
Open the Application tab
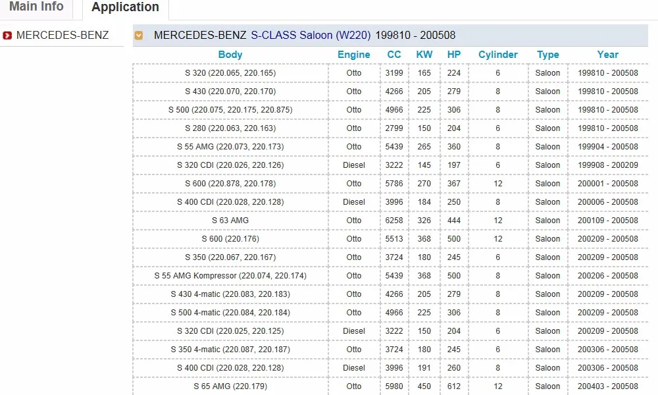coord(125,7)
